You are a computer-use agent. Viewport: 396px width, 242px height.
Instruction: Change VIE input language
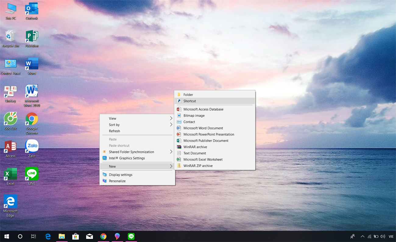[x=391, y=236]
